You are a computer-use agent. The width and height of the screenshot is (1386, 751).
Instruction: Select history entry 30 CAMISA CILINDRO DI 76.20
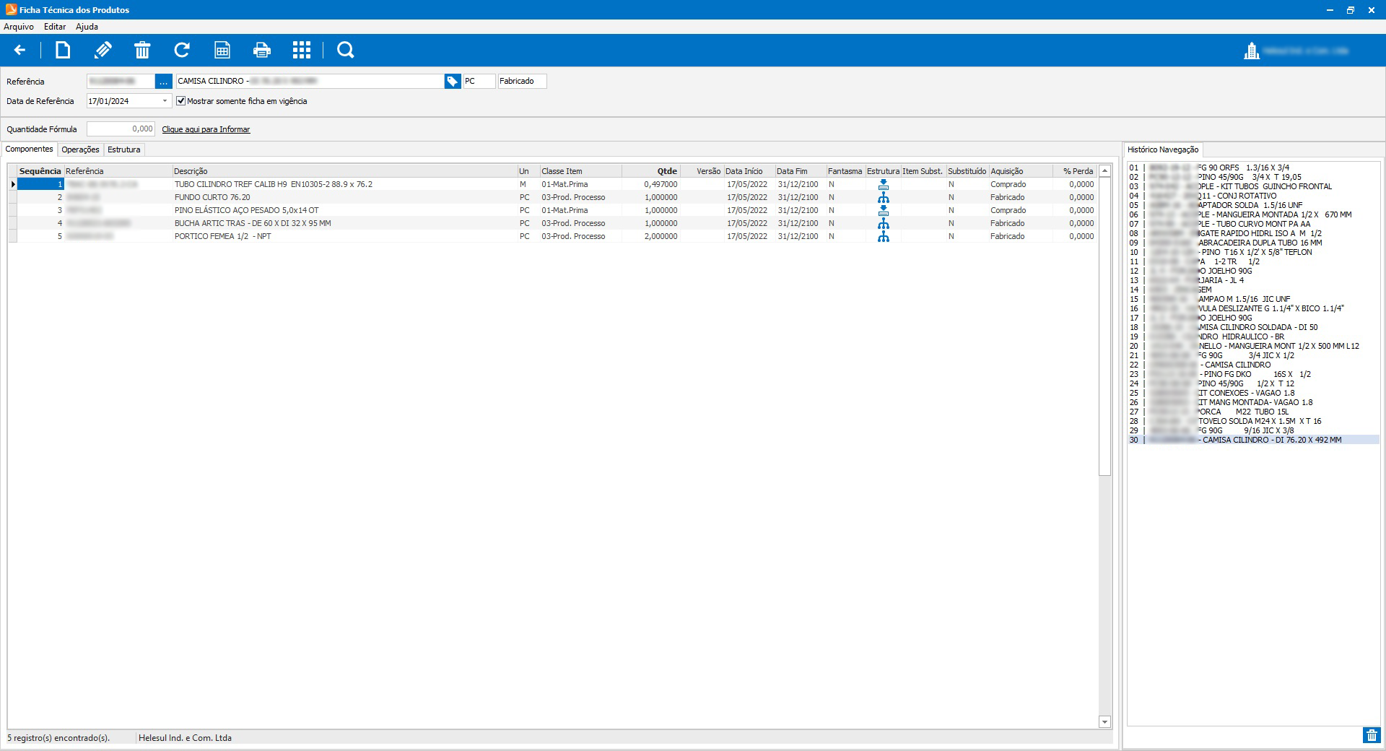coord(1253,440)
